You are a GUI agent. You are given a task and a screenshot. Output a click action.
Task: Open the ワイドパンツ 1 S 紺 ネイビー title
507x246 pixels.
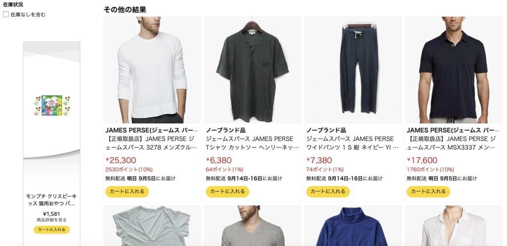point(352,143)
